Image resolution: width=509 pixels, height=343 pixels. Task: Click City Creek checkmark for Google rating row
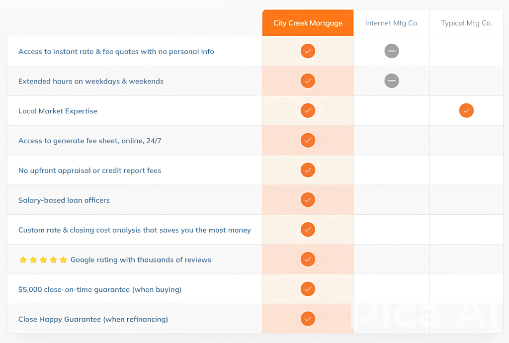pos(308,259)
